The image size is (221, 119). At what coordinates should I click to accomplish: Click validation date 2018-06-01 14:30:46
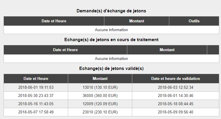(175, 95)
